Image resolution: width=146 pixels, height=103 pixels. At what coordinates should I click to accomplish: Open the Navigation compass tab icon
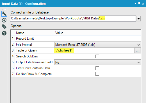(x=4, y=20)
